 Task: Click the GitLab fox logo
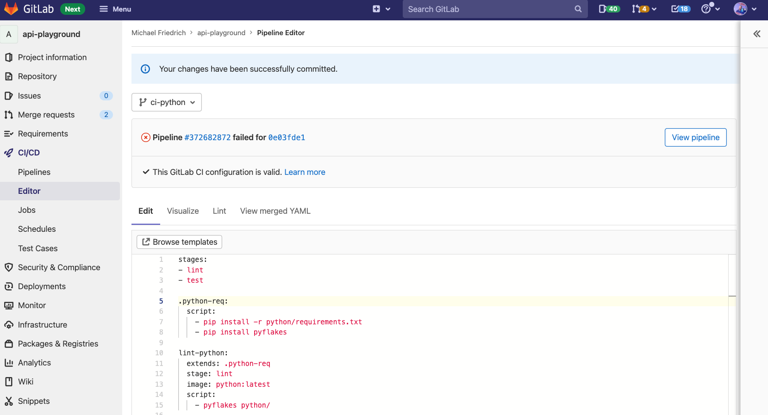pyautogui.click(x=11, y=9)
